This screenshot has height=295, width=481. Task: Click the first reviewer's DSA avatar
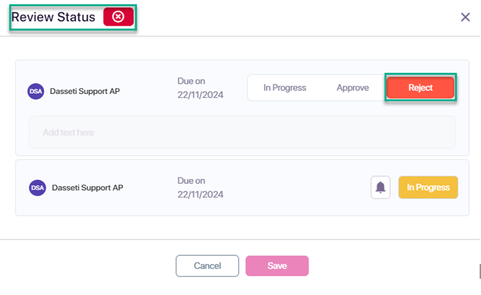pos(36,91)
